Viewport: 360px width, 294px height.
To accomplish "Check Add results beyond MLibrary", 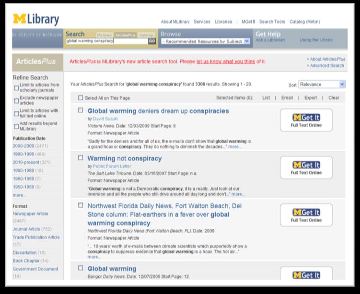I will click(16, 127).
